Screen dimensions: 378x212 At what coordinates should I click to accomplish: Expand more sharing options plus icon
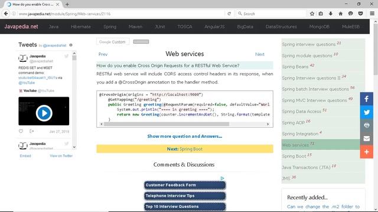click(366, 152)
